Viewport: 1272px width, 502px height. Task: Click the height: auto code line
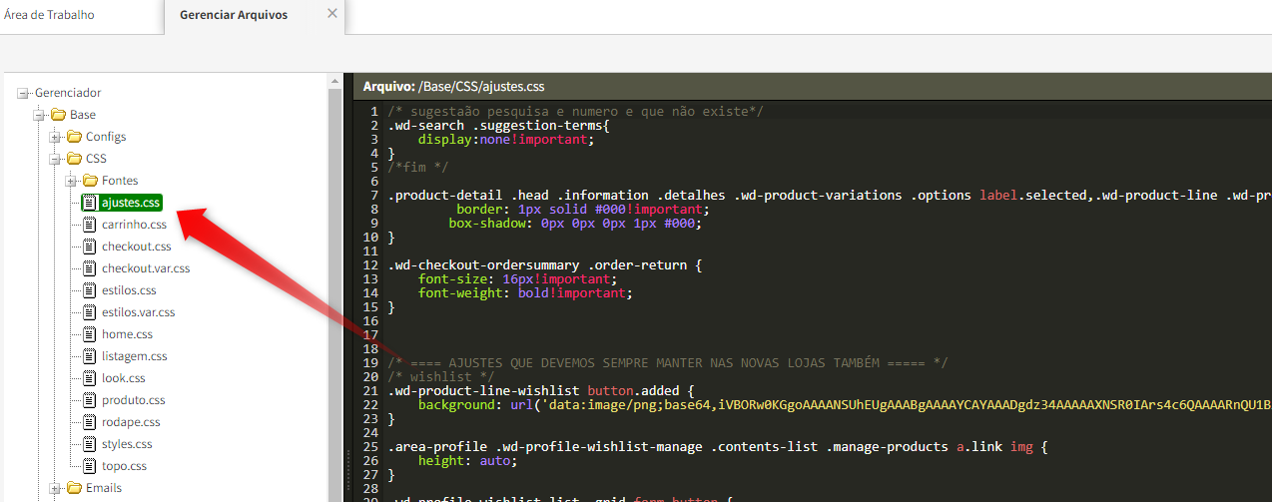click(x=467, y=461)
